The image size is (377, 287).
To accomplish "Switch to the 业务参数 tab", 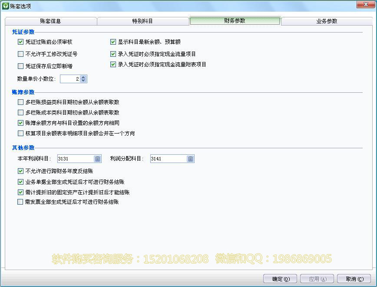I will click(327, 20).
